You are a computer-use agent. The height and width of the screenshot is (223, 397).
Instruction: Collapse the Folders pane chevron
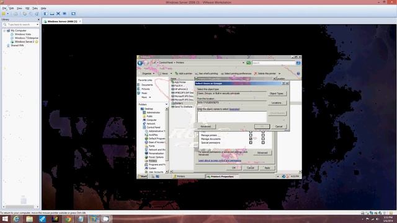166,105
